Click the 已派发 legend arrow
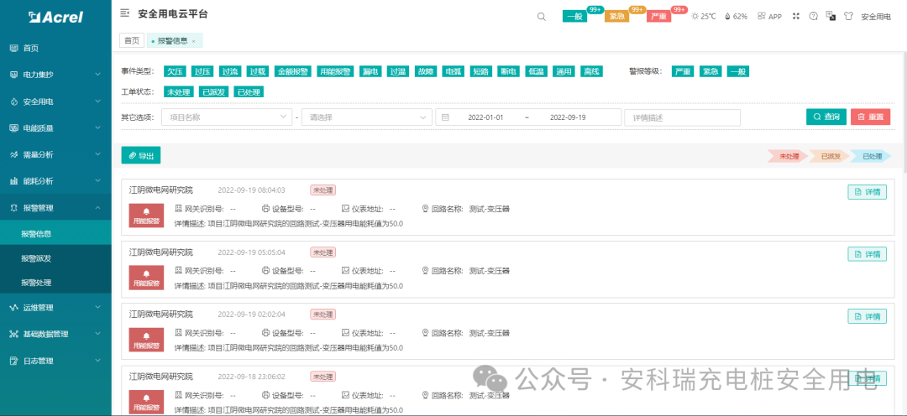This screenshot has height=416, width=907. point(829,156)
